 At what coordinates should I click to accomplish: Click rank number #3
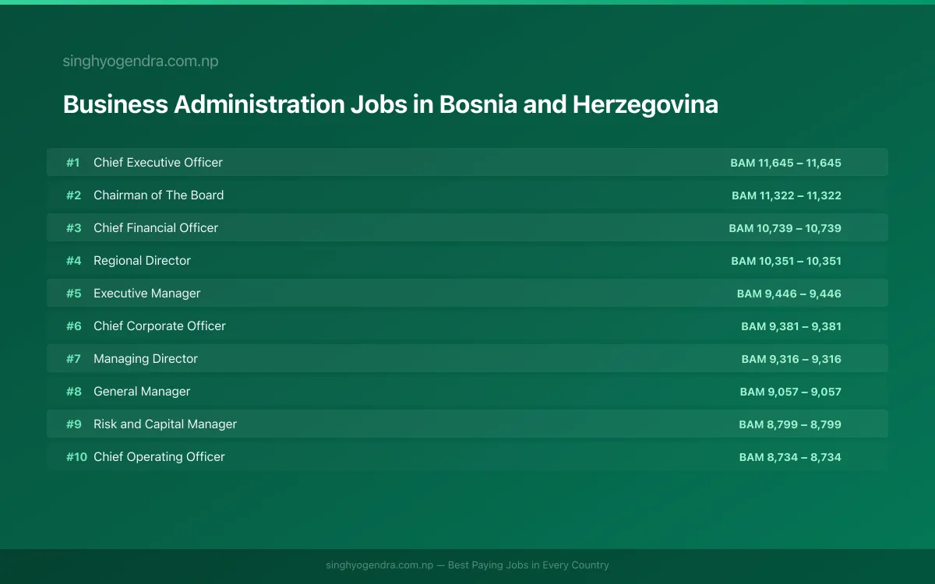(73, 228)
